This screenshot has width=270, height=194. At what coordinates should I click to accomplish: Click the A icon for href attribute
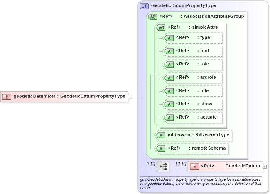tap(169, 51)
